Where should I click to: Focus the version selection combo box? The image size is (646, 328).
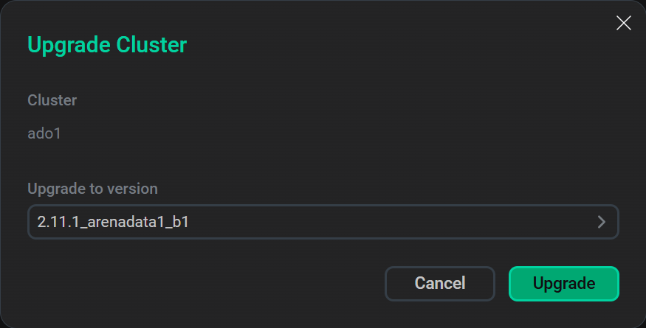(323, 222)
